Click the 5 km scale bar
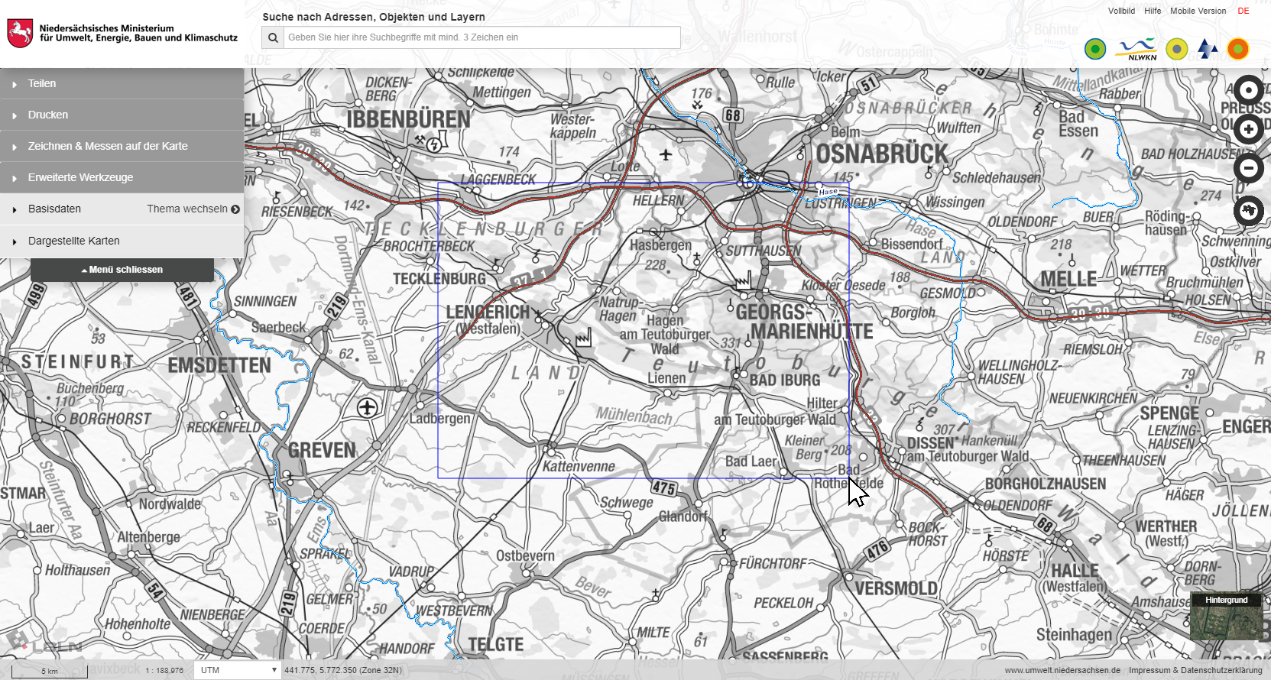Image resolution: width=1271 pixels, height=680 pixels. click(50, 670)
